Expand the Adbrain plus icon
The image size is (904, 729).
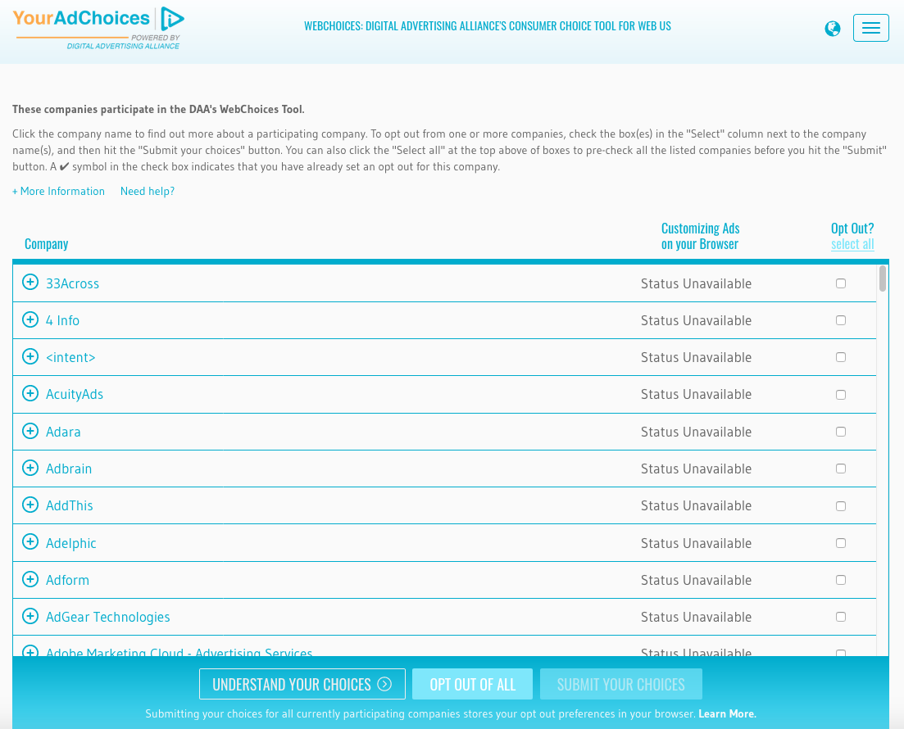tap(30, 468)
